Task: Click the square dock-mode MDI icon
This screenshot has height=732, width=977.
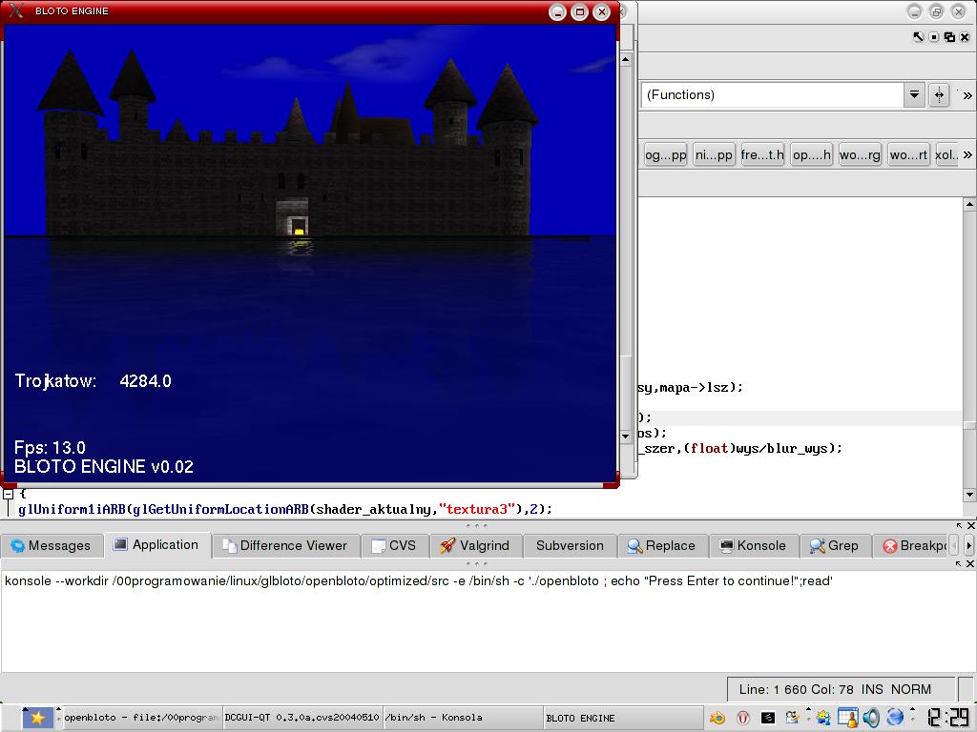Action: pos(933,37)
